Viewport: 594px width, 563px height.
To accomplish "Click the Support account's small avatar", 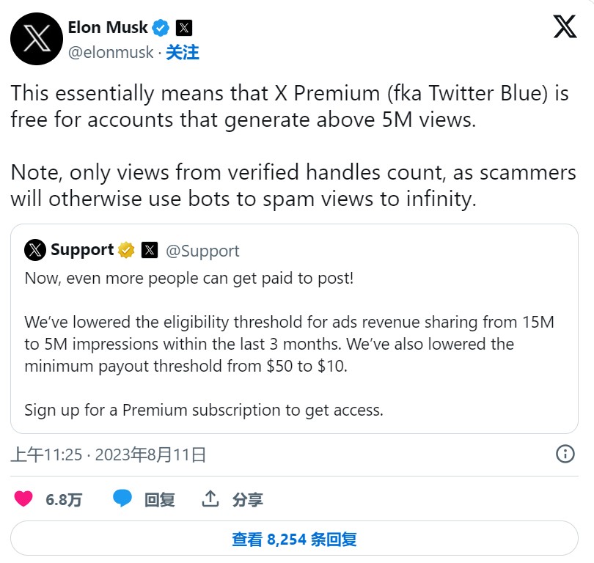I will click(35, 250).
